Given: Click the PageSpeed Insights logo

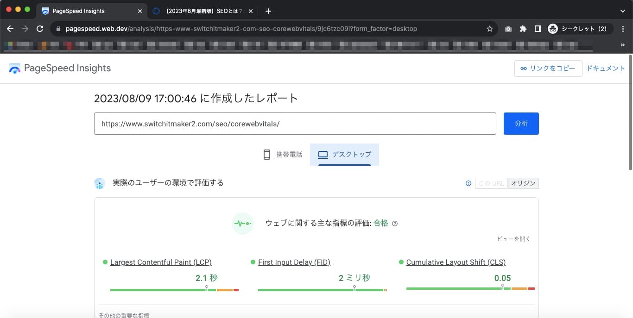Looking at the screenshot, I should tap(60, 68).
